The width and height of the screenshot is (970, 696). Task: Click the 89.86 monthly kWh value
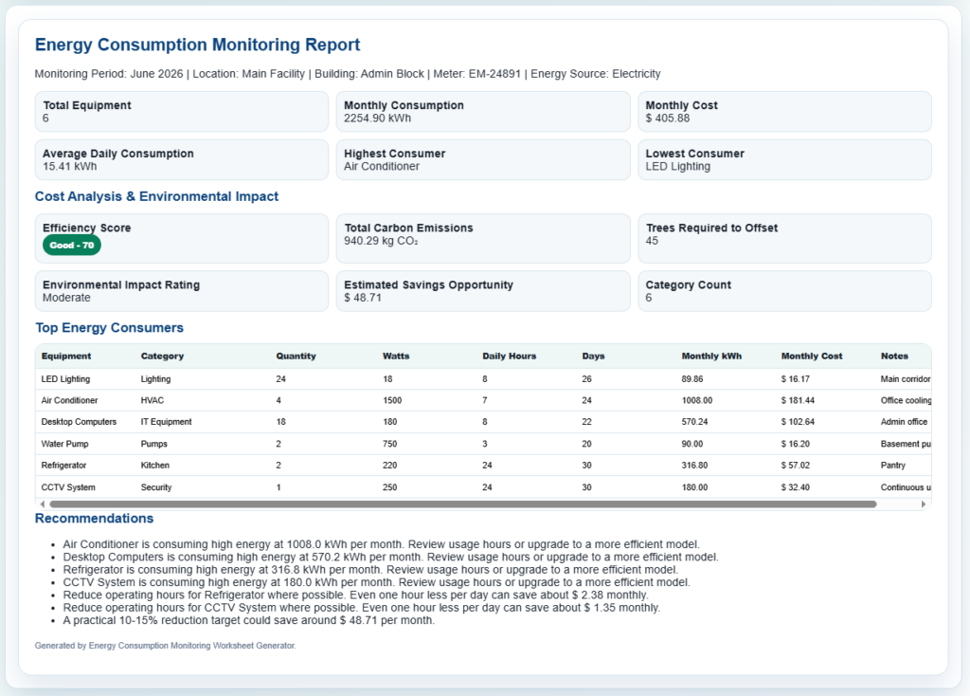[x=692, y=379]
